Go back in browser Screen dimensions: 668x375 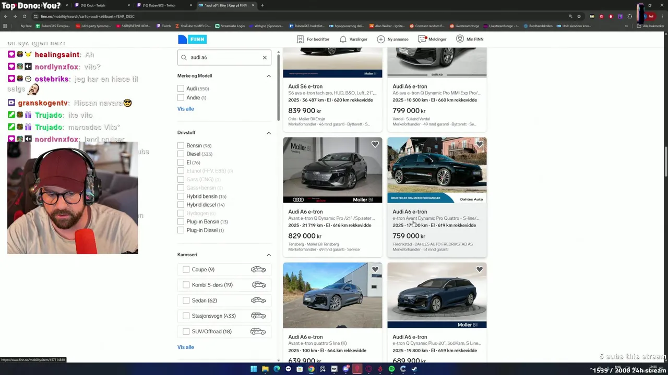[6, 16]
